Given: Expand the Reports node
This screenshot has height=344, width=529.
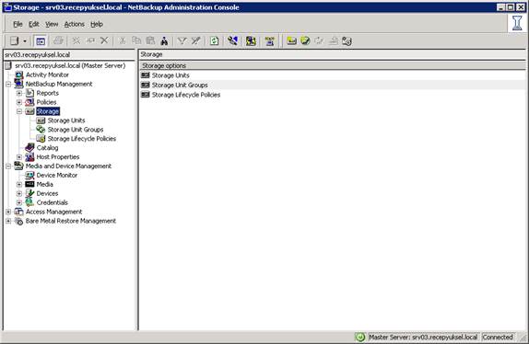Looking at the screenshot, I should tap(19, 93).
